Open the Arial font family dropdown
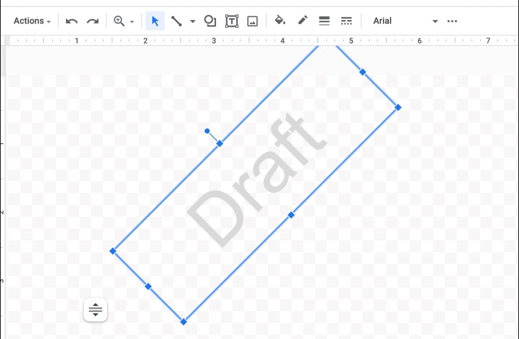Viewport: 519px width, 339px height. pyautogui.click(x=405, y=21)
